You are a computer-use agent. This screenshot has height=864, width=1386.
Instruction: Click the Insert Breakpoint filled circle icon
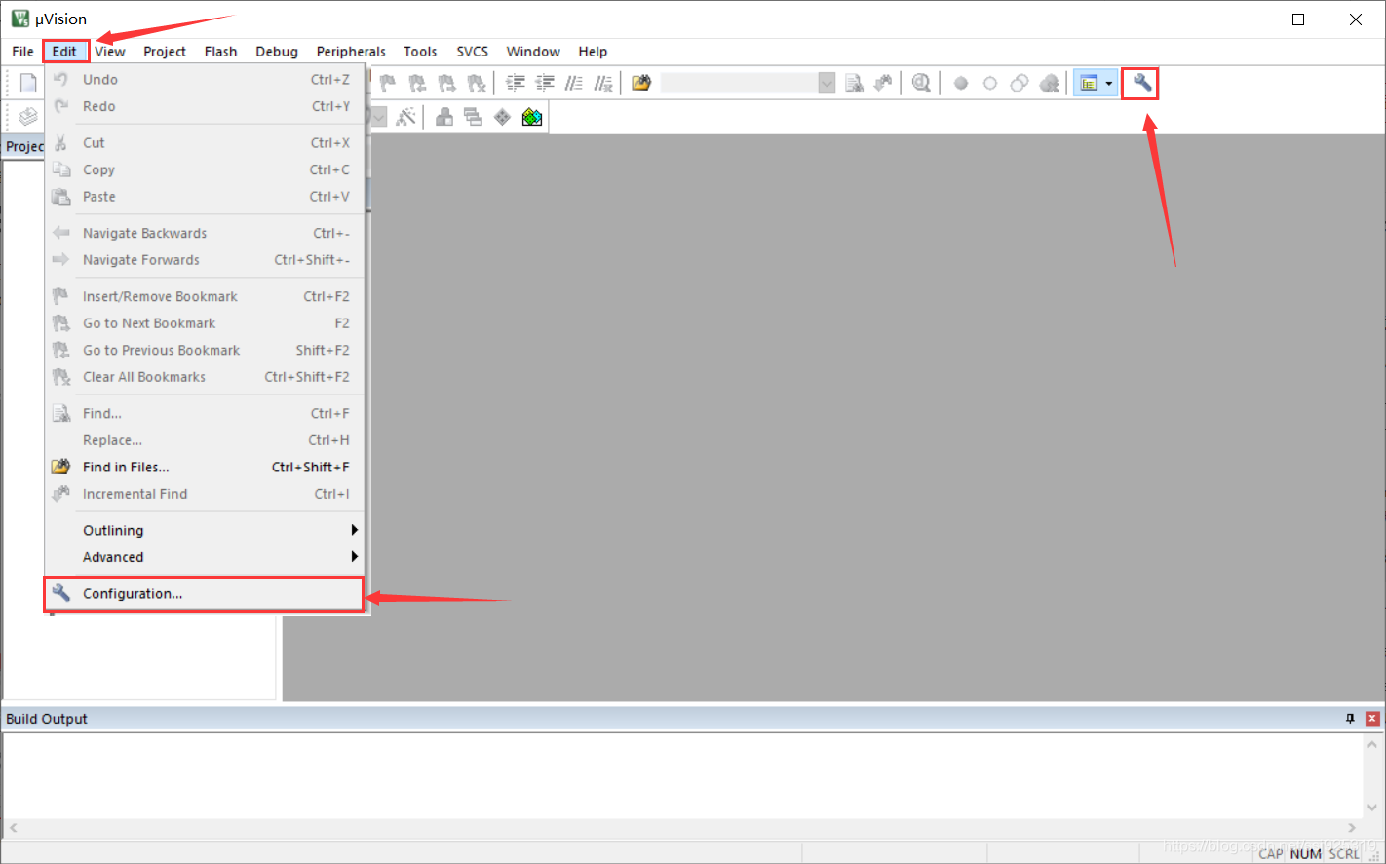(961, 83)
